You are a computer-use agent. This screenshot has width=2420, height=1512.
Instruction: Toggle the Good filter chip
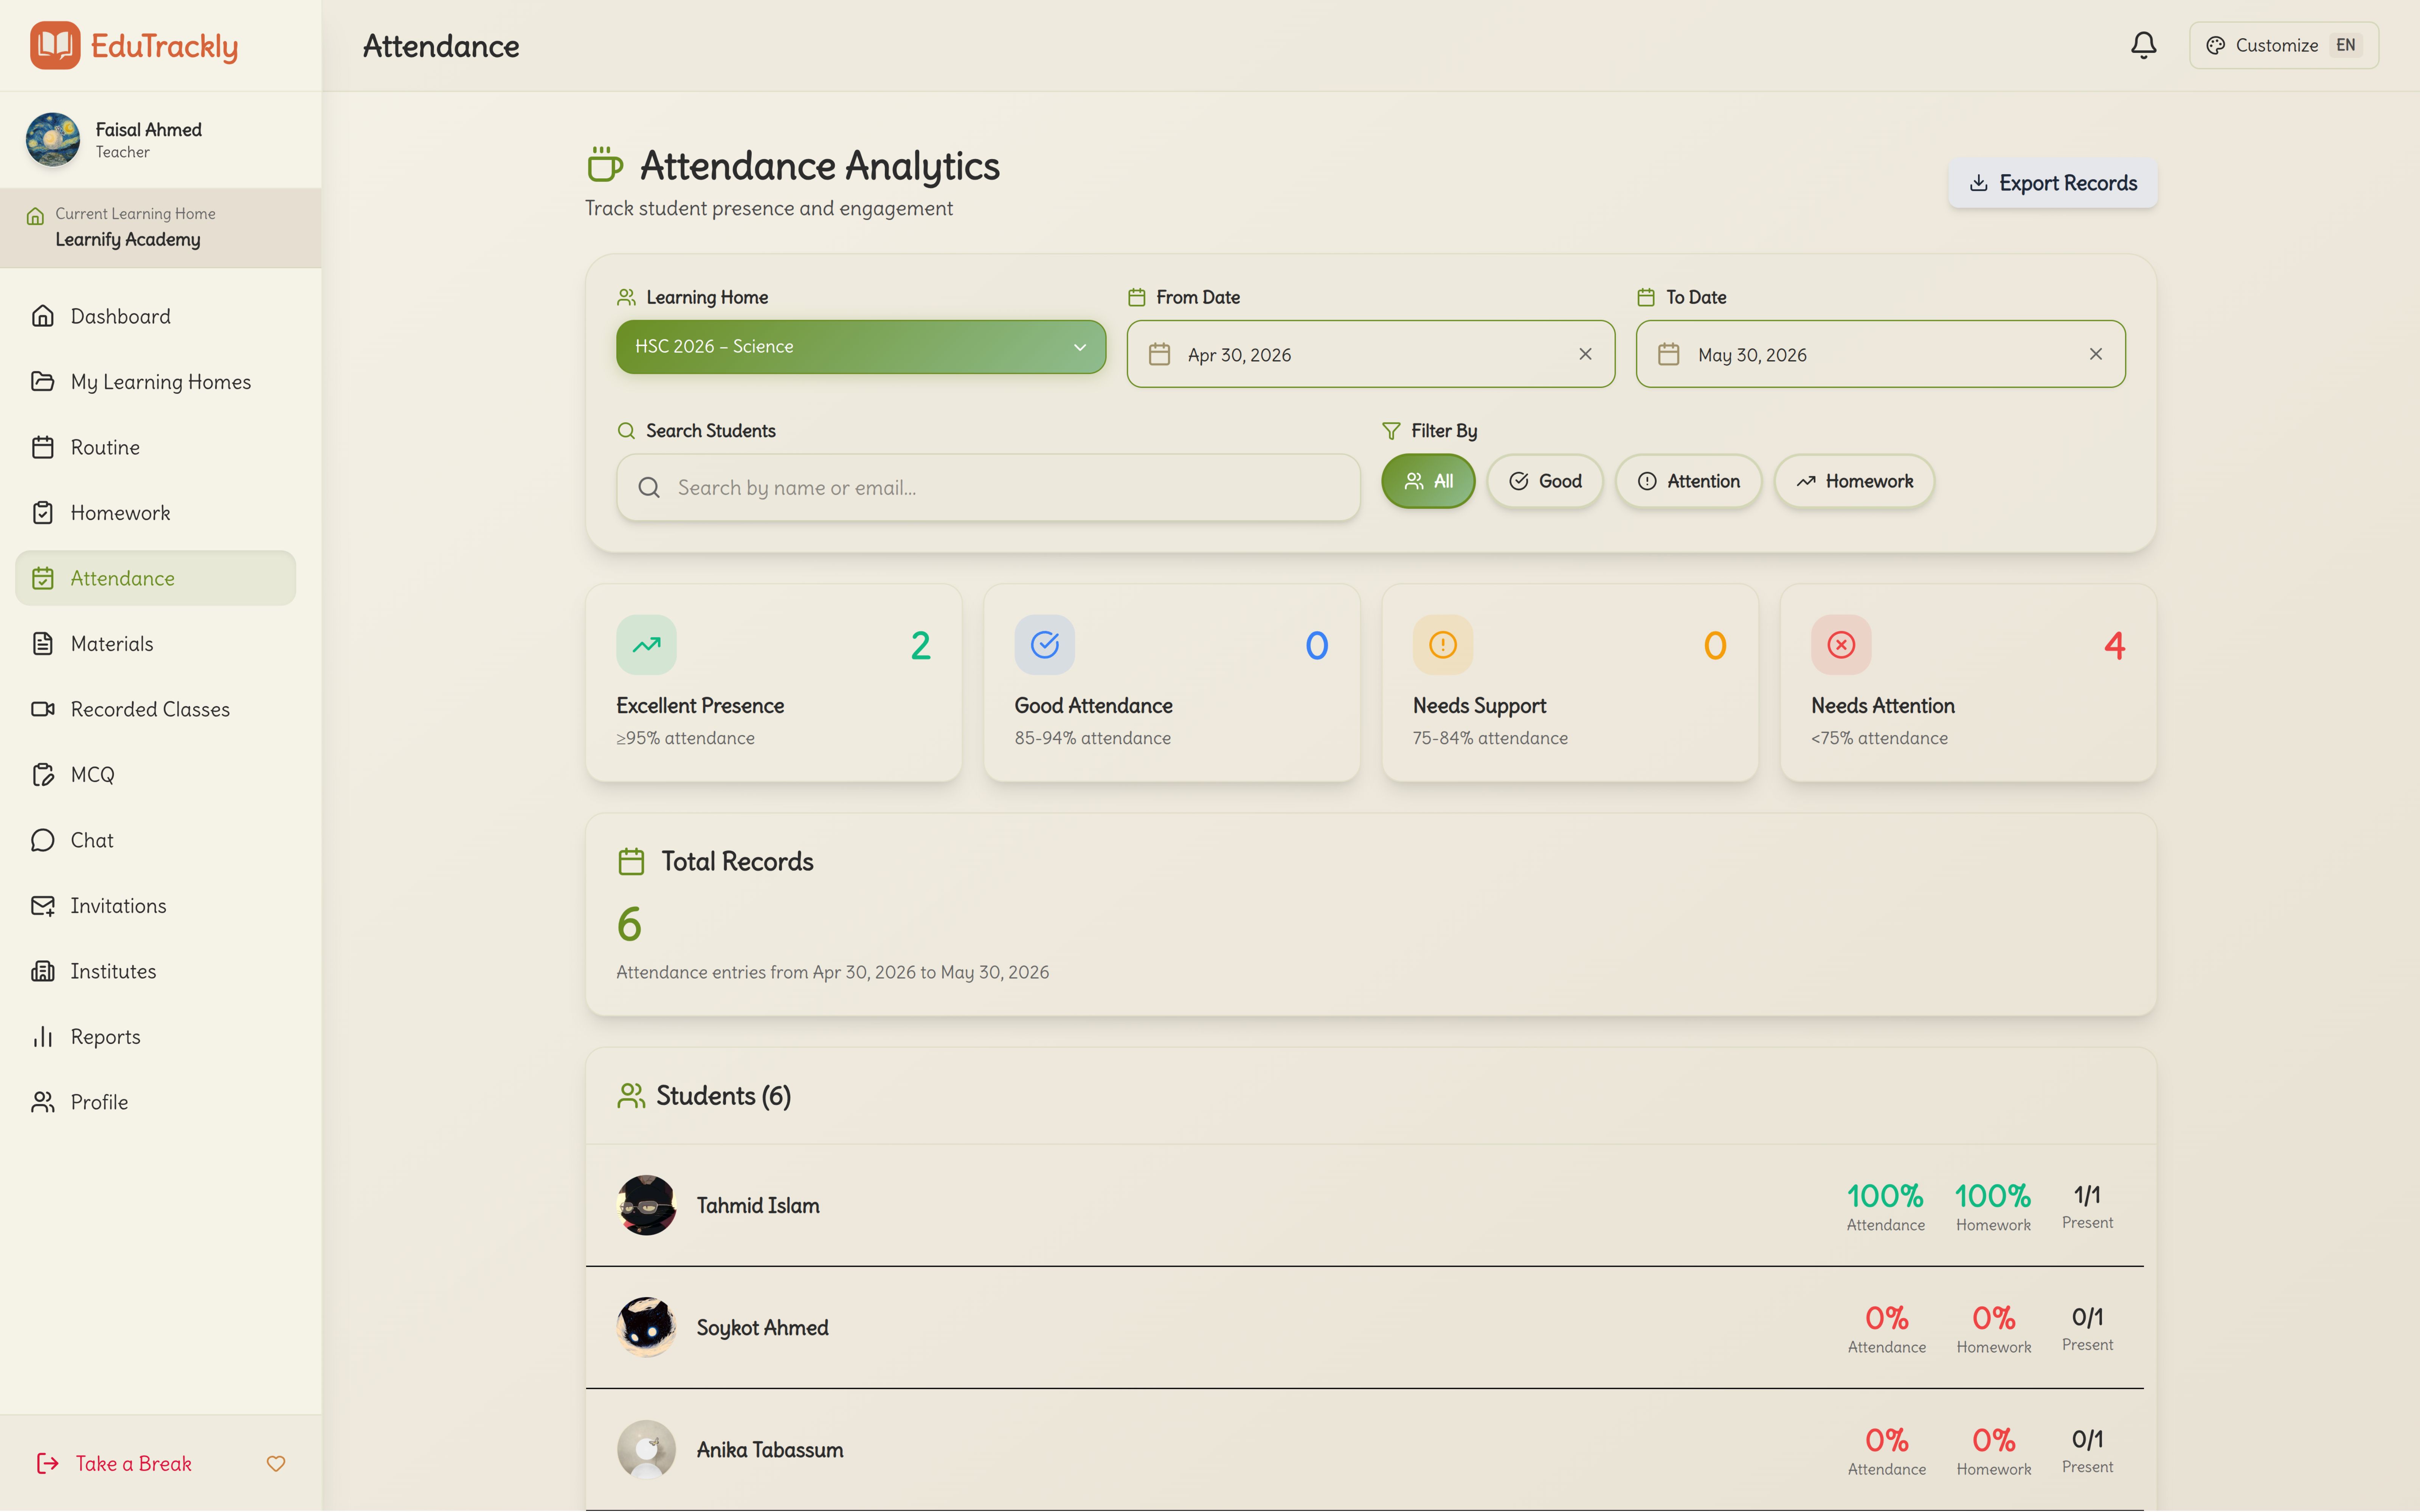pos(1545,481)
